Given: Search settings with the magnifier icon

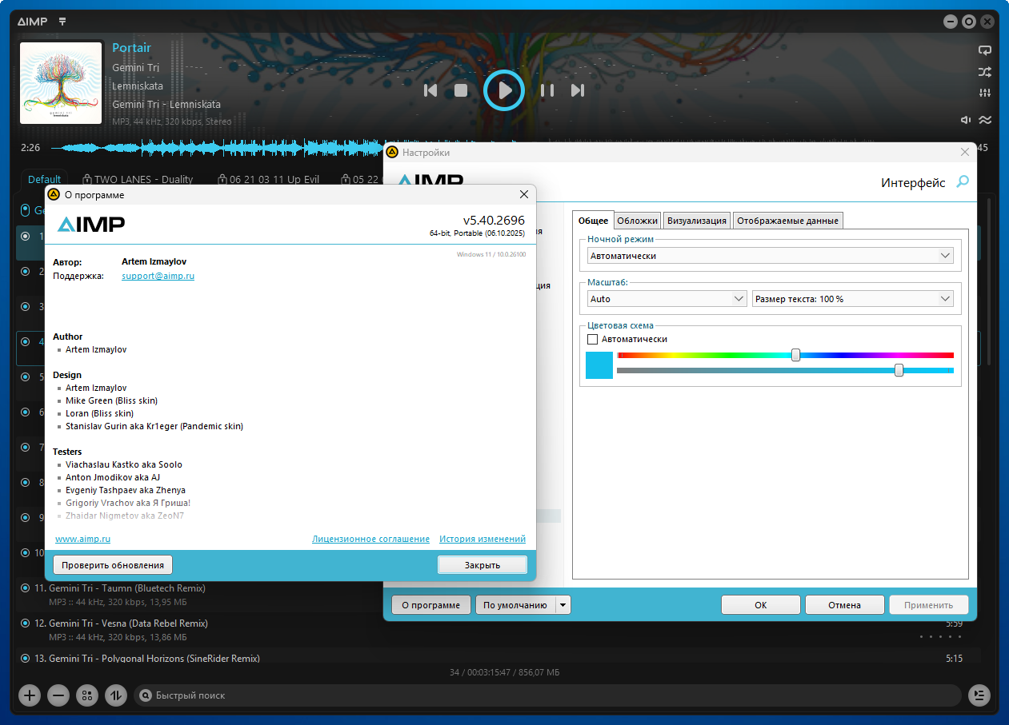Looking at the screenshot, I should pos(963,182).
